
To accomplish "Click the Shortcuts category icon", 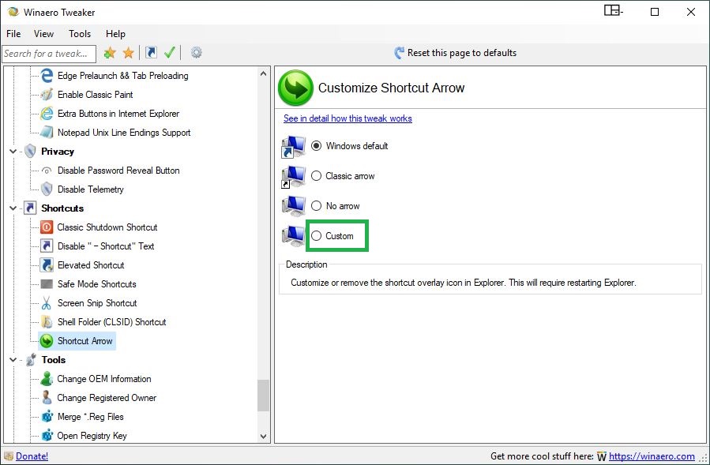I will tap(30, 208).
